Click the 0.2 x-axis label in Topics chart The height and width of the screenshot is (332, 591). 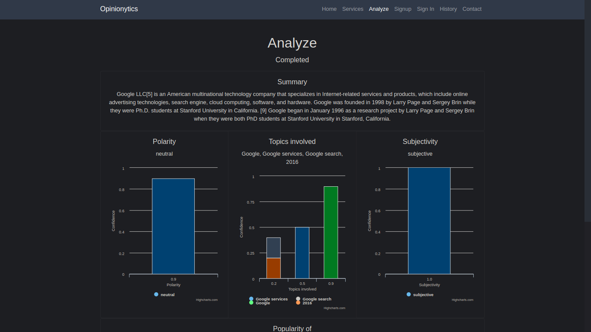coord(274,284)
